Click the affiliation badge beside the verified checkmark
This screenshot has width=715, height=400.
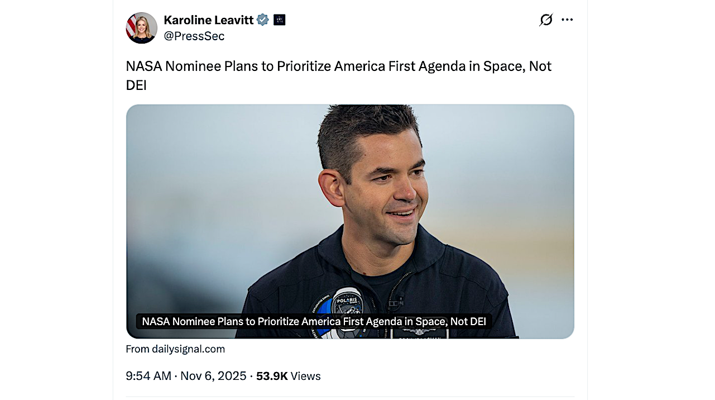point(279,20)
